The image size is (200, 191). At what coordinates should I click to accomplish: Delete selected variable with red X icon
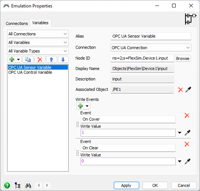click(40, 60)
